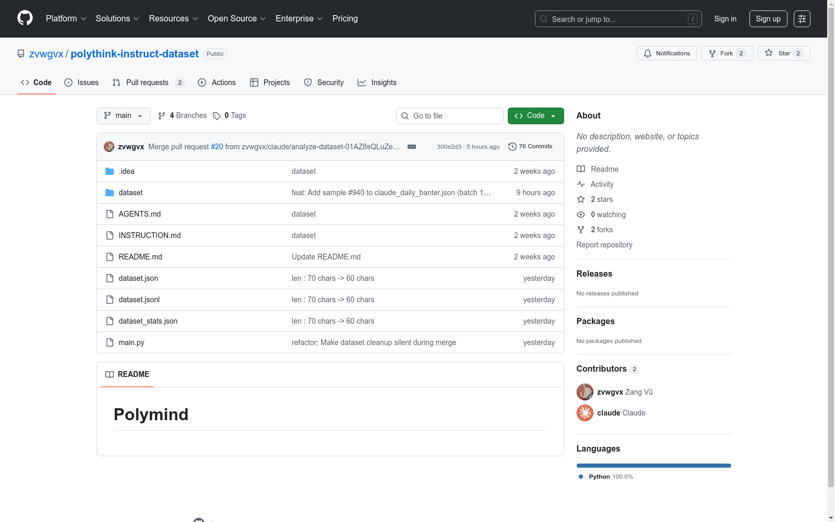
Task: Click the history clock icon by 76 Commits
Action: pyautogui.click(x=512, y=147)
